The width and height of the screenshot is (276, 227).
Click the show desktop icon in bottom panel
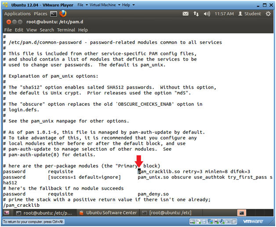pos(6,213)
